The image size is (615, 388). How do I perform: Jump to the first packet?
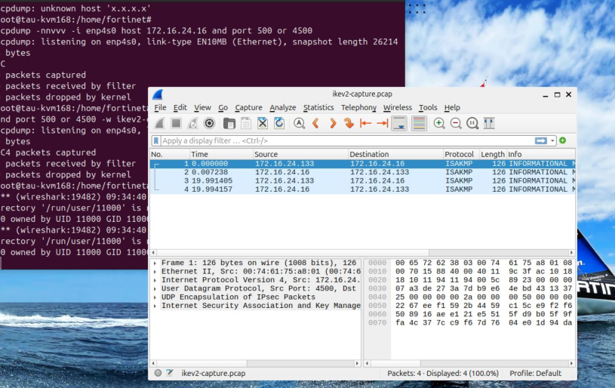(x=365, y=124)
